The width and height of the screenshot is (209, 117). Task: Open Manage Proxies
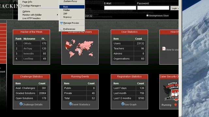[x=71, y=23]
